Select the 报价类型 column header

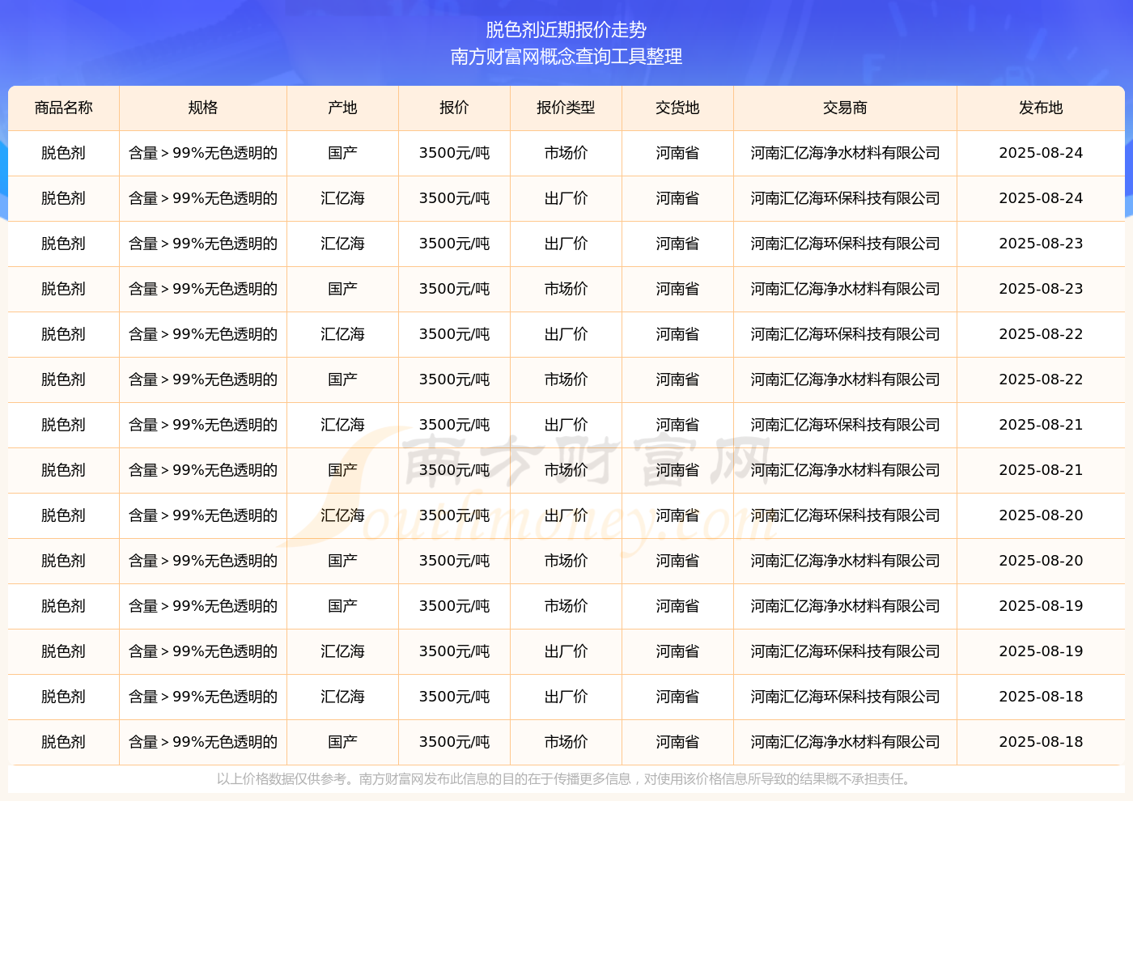(x=566, y=108)
